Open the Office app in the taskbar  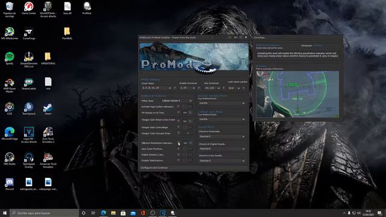click(x=143, y=213)
